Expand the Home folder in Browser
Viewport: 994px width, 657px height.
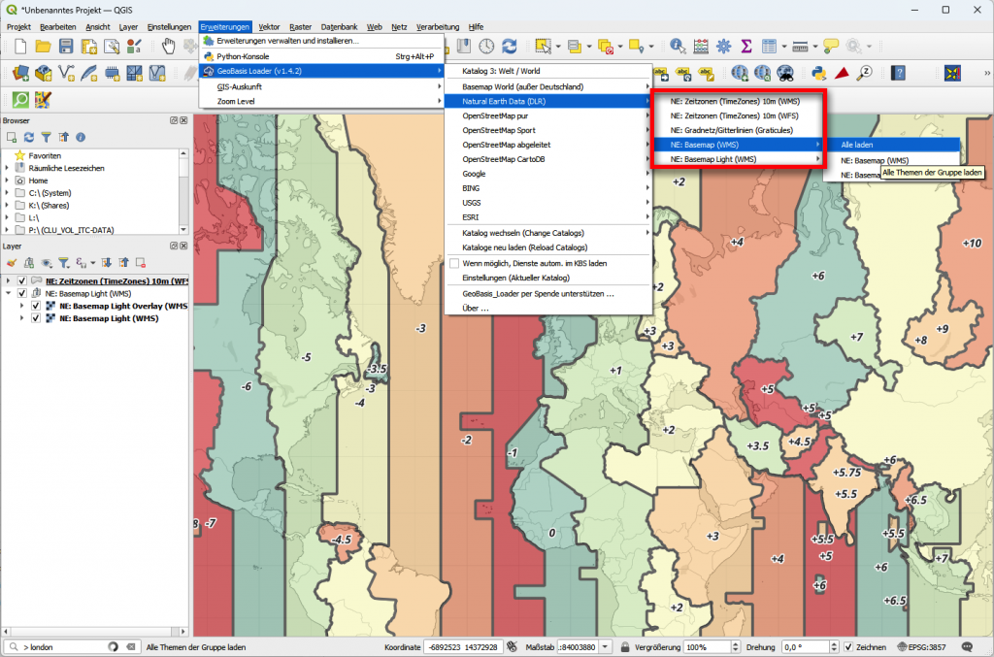pyautogui.click(x=8, y=181)
